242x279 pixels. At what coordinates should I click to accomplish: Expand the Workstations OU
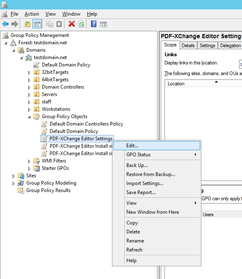pyautogui.click(x=29, y=110)
